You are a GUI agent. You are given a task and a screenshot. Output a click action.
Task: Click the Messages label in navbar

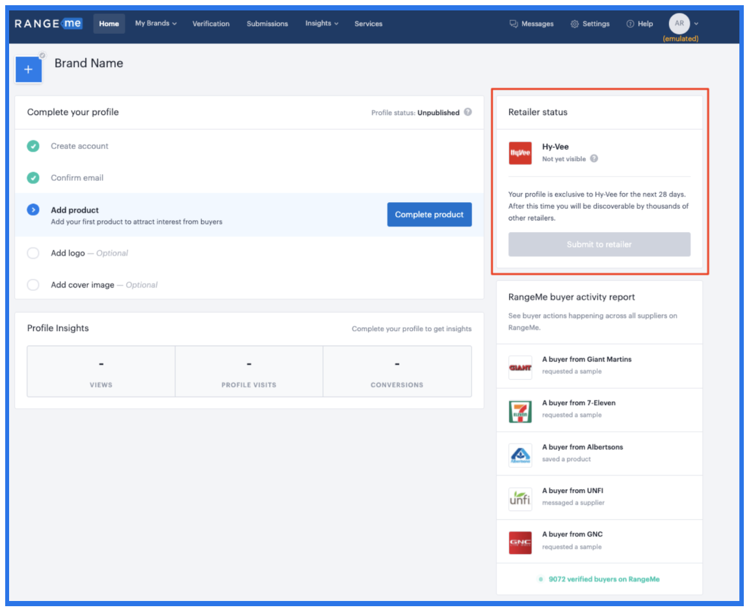[538, 24]
